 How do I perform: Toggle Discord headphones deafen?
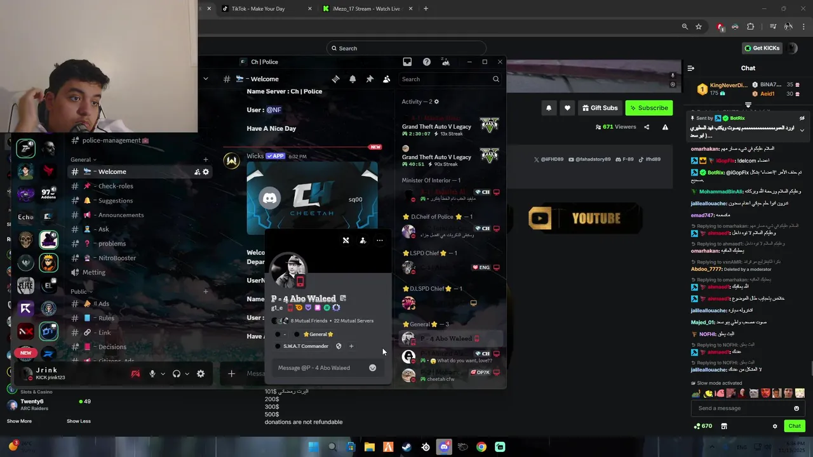click(177, 374)
